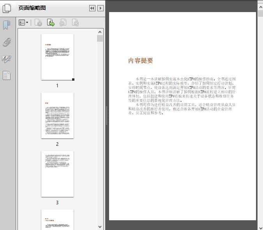The height and width of the screenshot is (230, 263).
Task: Select page 3 thumbnail
Action: coord(57,174)
